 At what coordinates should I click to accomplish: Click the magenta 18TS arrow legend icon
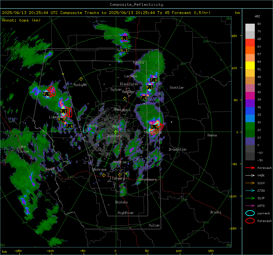tap(250, 206)
